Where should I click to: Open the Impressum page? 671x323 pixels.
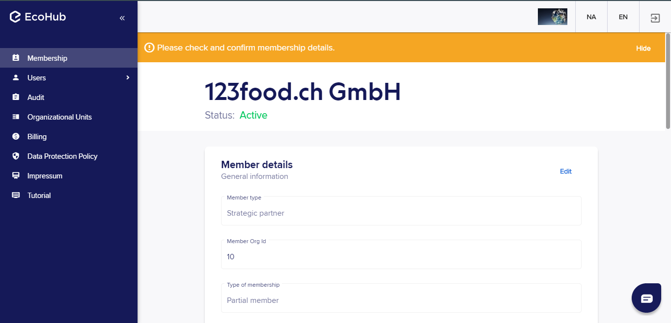69,175
